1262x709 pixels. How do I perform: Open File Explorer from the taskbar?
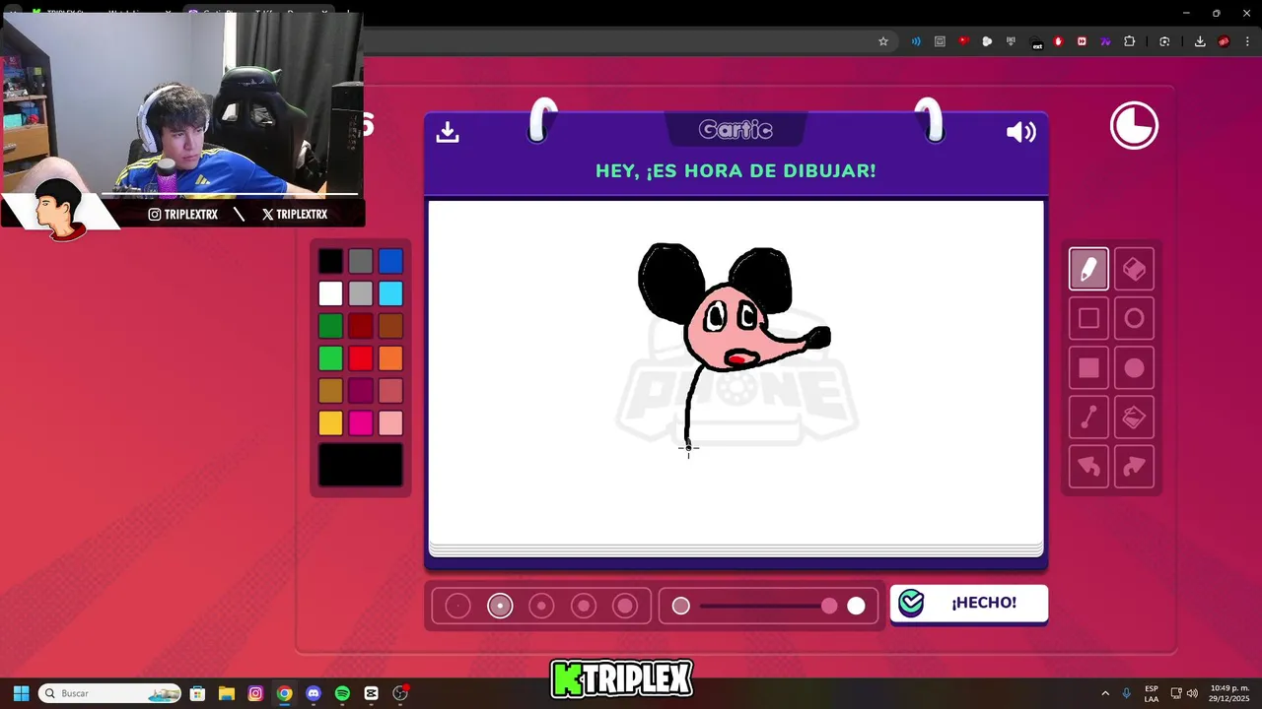(226, 693)
